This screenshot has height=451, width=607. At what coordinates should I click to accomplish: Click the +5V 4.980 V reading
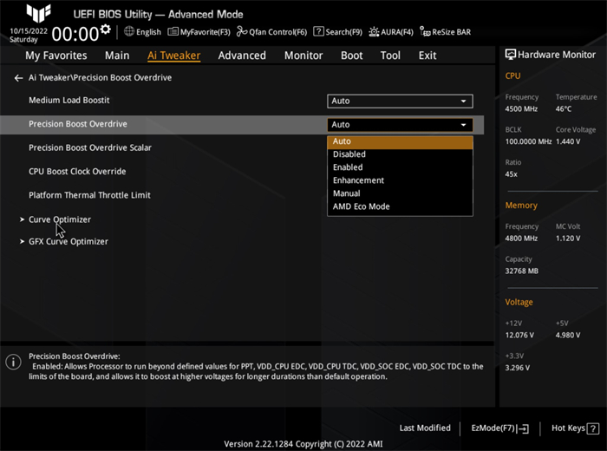click(x=568, y=336)
